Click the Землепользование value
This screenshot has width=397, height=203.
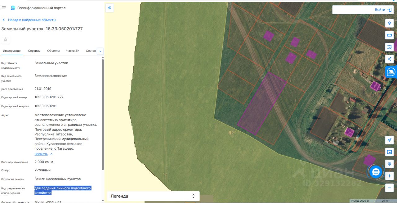pos(51,76)
